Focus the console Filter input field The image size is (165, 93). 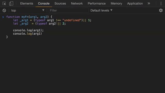coord(69,10)
